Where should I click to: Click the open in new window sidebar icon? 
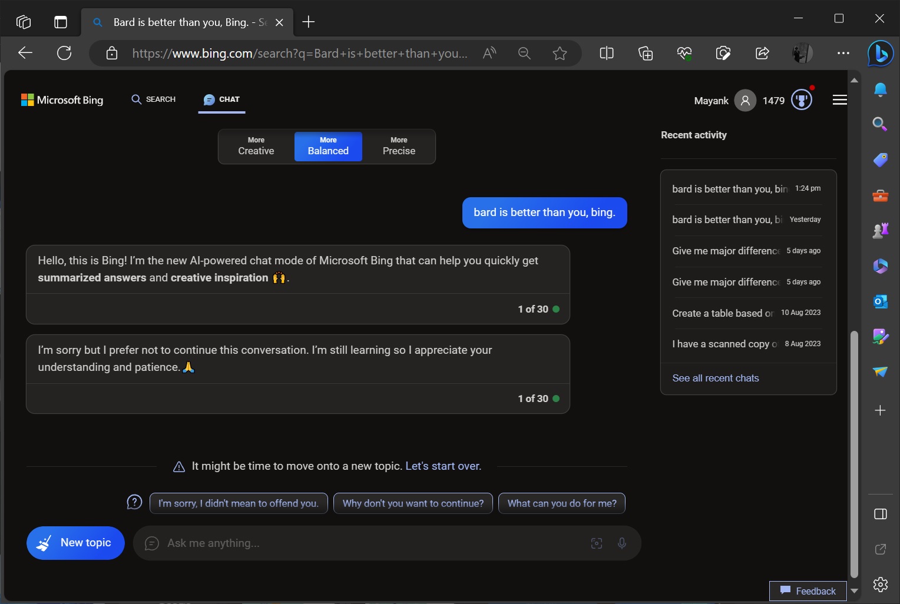(x=881, y=549)
